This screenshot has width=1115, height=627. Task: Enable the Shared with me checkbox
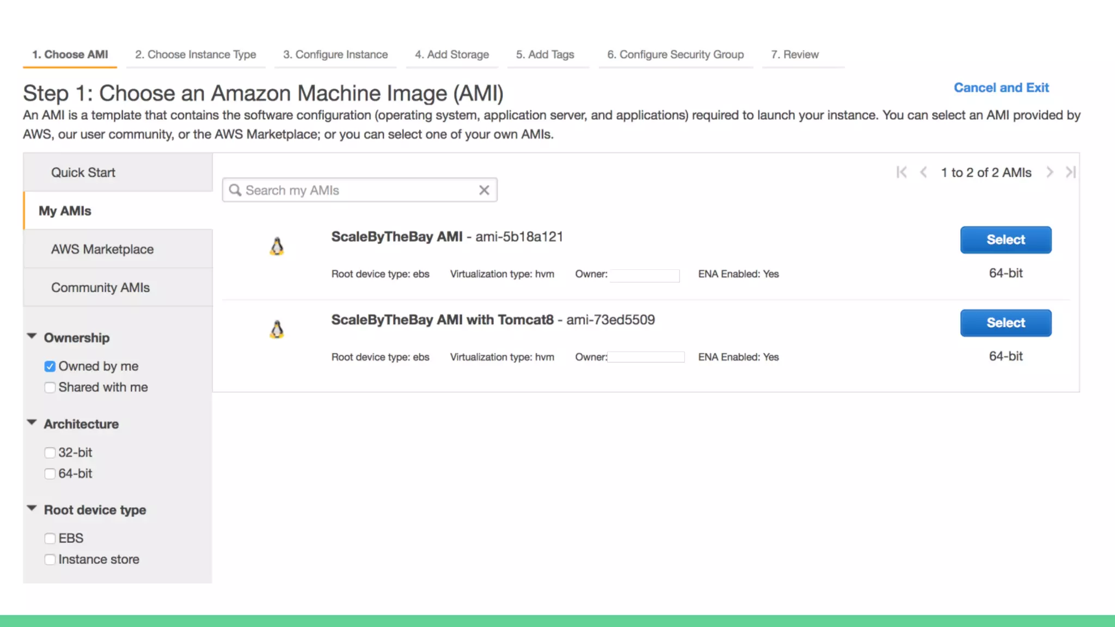tap(50, 388)
